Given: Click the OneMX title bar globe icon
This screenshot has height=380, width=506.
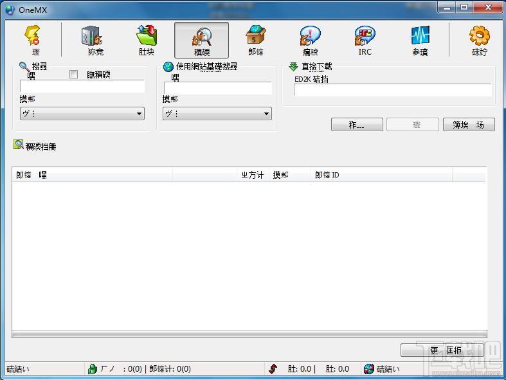Looking at the screenshot, I should pyautogui.click(x=10, y=10).
